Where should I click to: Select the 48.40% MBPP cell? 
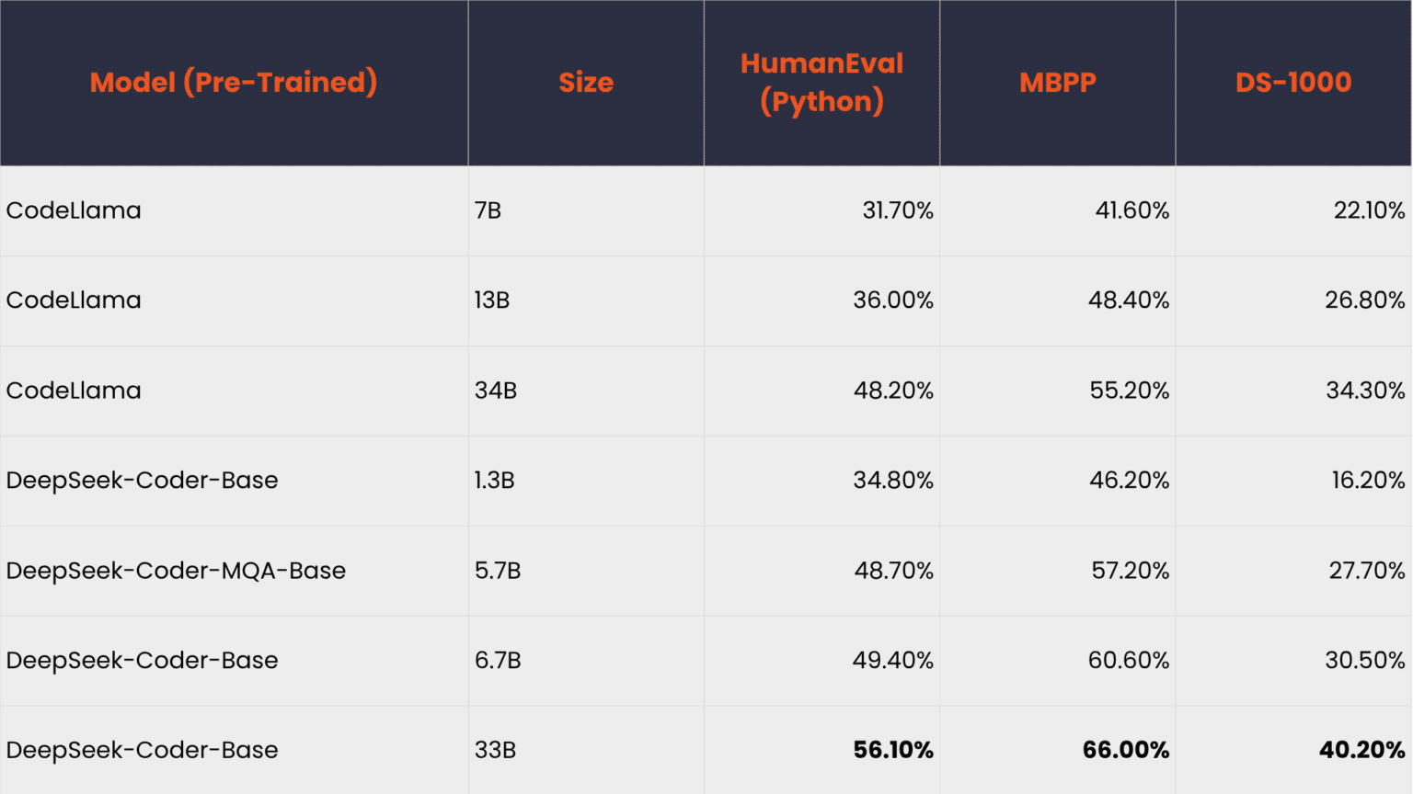click(1128, 301)
